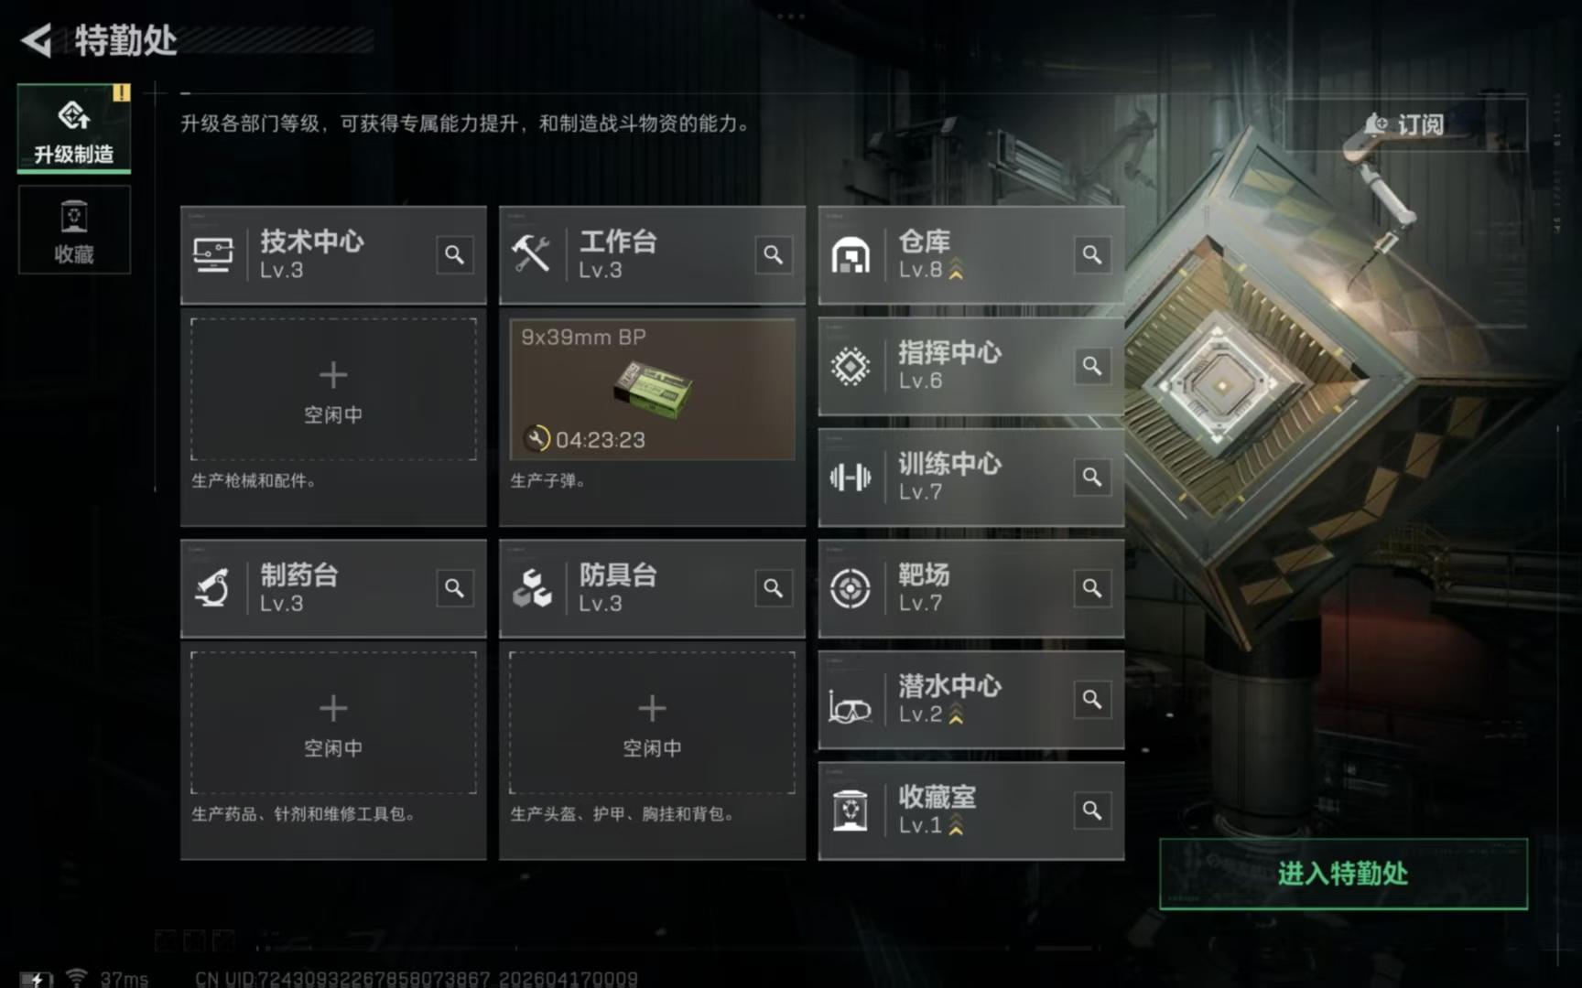Open 收藏室 magnifier icon
This screenshot has width=1582, height=988.
tap(1092, 811)
